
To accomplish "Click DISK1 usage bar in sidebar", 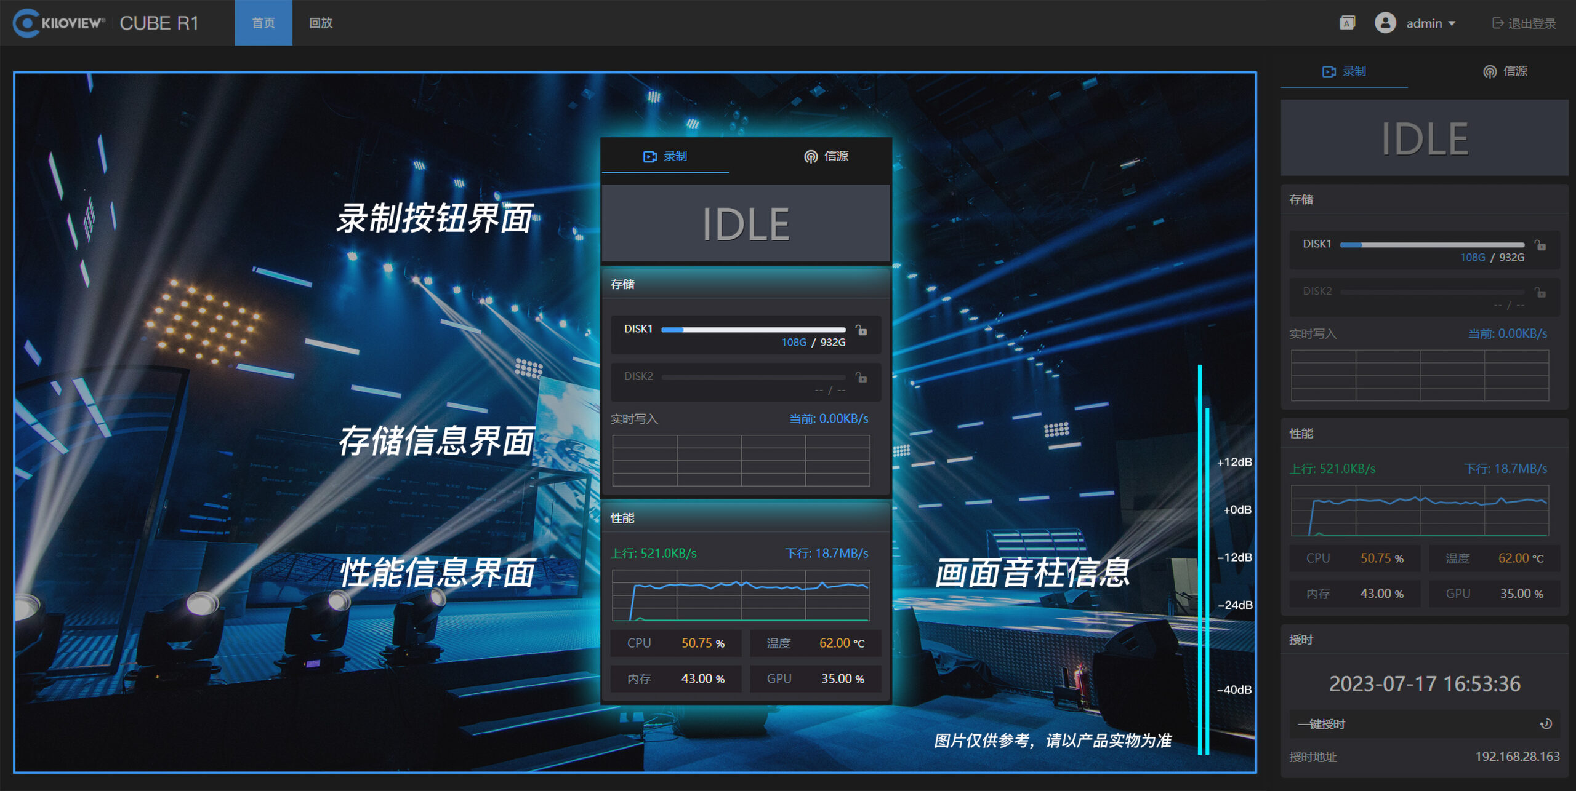I will [1432, 245].
